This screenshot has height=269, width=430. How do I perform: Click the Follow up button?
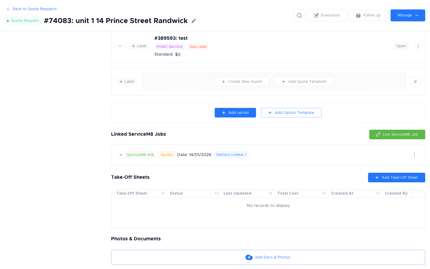369,15
